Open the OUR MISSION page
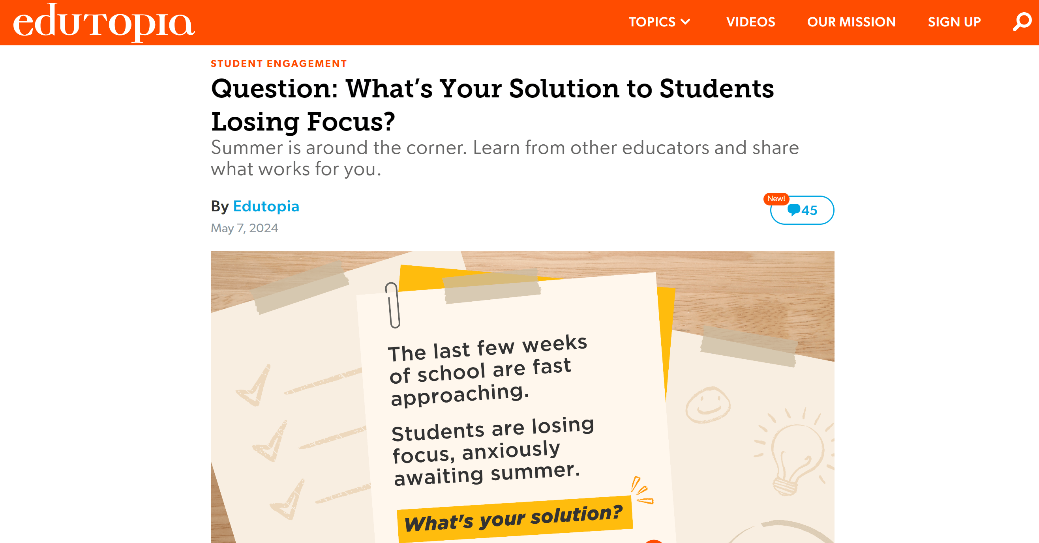 [x=851, y=22]
